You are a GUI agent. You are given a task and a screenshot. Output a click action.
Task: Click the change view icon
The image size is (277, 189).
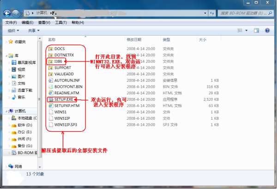240,30
